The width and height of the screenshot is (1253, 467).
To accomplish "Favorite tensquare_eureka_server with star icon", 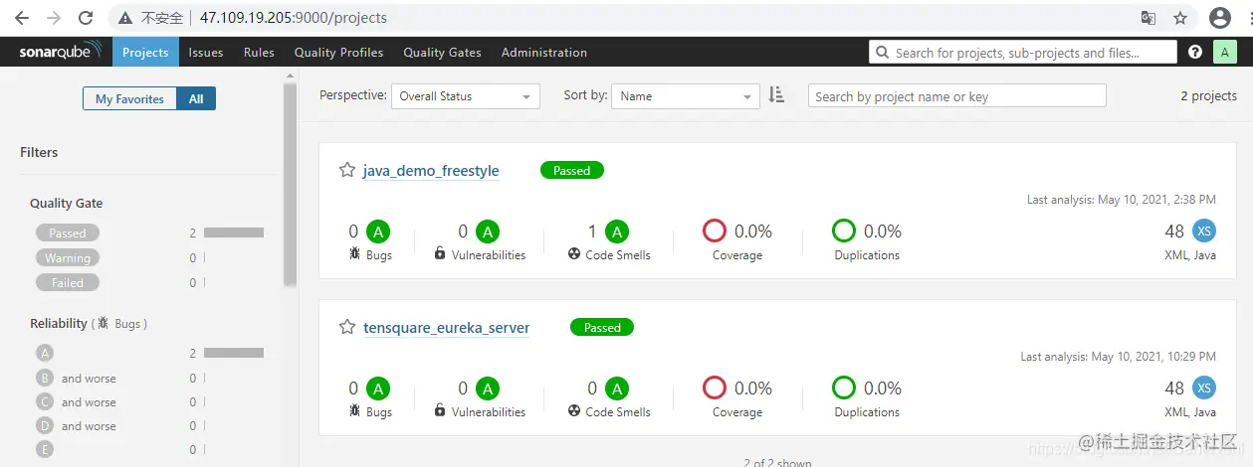I will tap(347, 327).
